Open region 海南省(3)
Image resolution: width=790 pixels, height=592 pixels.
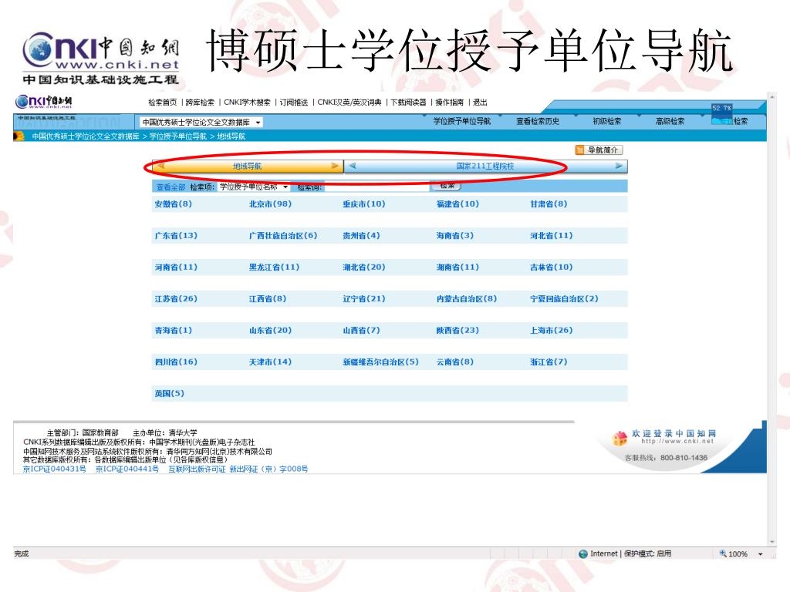455,236
